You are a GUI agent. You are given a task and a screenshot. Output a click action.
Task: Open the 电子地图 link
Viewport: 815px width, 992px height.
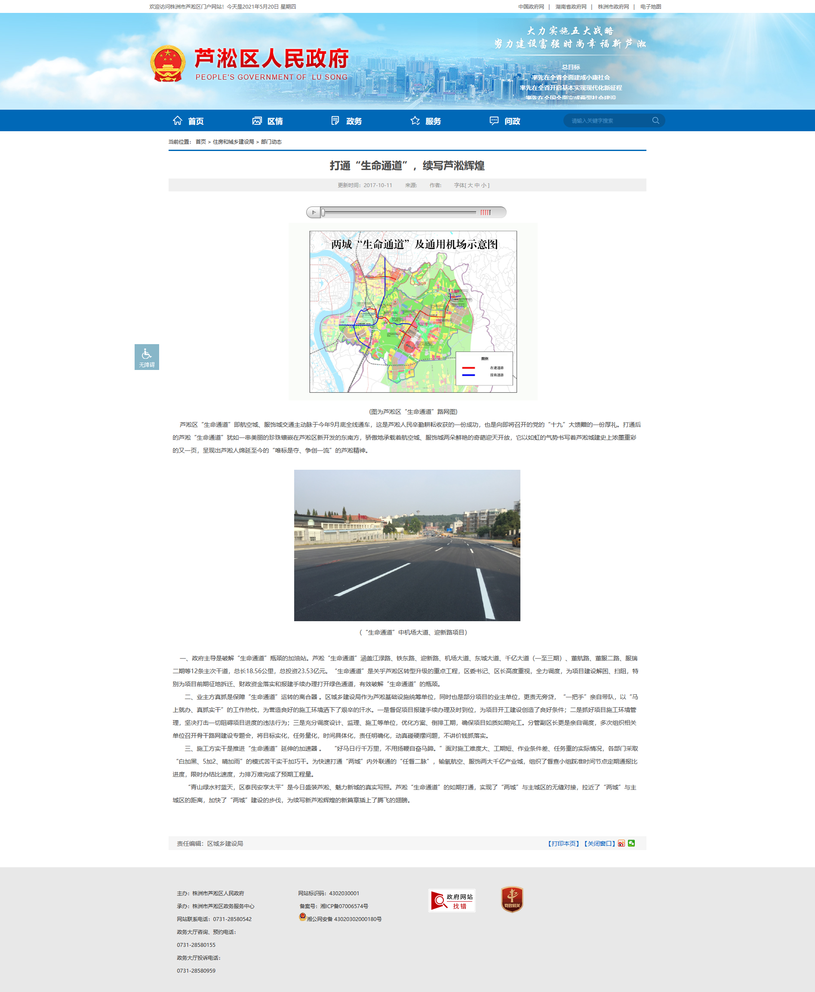651,6
